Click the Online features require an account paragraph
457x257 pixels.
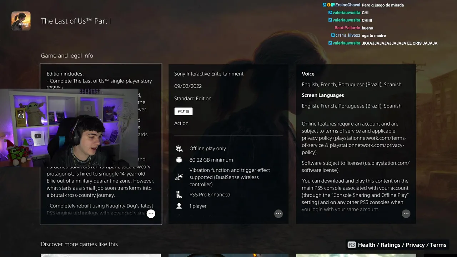click(354, 138)
